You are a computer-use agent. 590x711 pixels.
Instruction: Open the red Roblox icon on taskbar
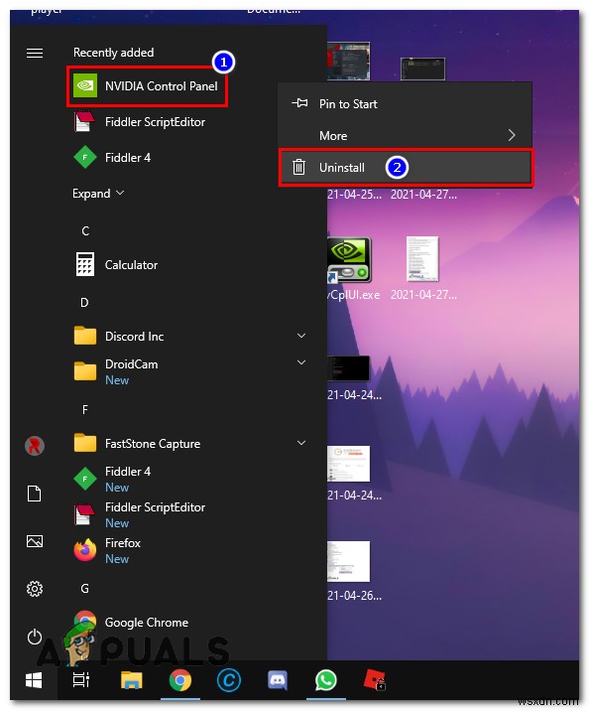pyautogui.click(x=375, y=680)
